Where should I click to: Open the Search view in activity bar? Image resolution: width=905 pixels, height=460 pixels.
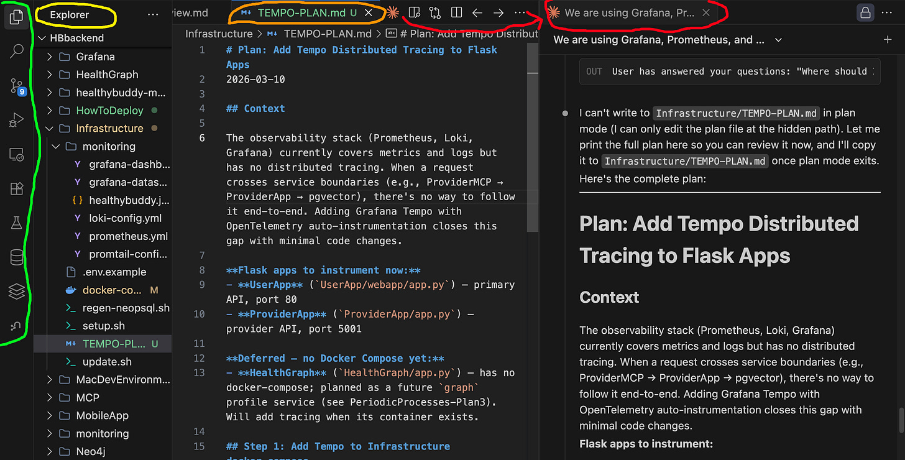[17, 52]
